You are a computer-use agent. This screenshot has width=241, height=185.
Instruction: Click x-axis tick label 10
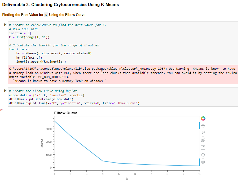tap(200, 174)
